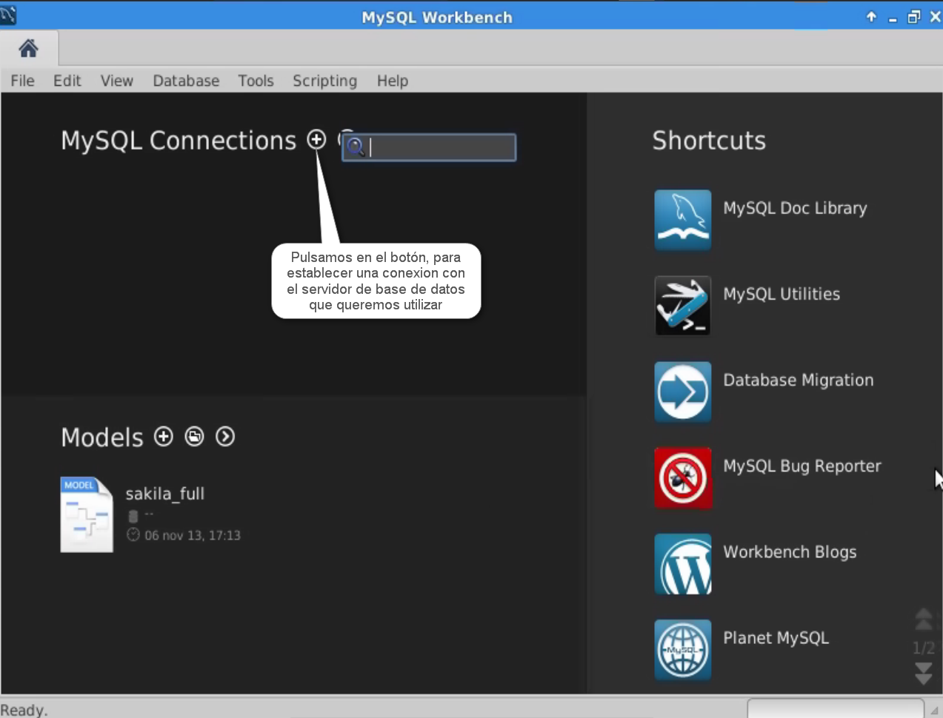Go to the previous Shortcuts page chevron

tap(923, 619)
